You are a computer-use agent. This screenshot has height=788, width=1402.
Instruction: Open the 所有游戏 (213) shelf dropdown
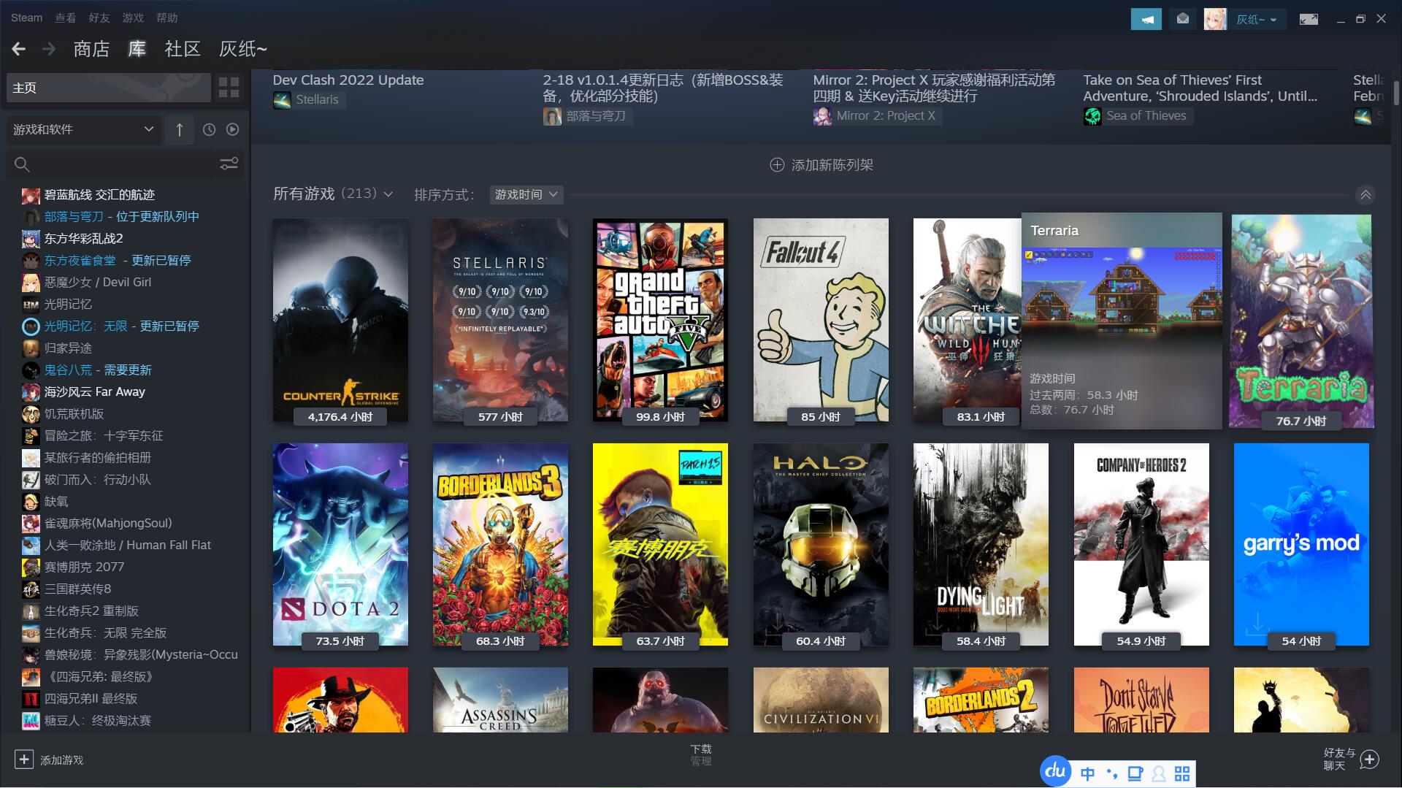tap(333, 194)
